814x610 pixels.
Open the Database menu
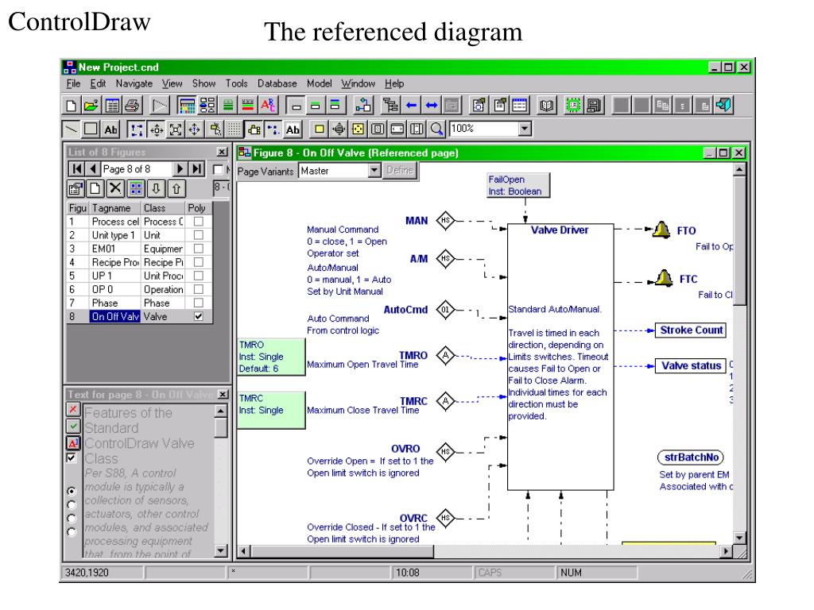coord(277,83)
